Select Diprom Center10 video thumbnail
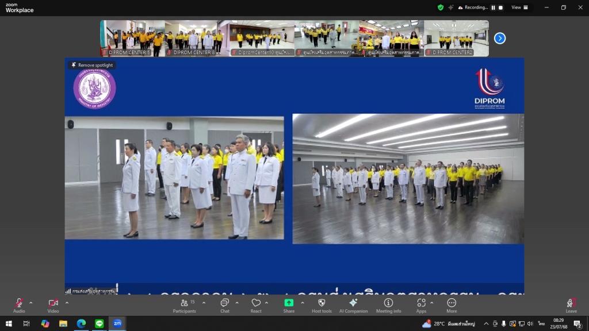 (262, 39)
